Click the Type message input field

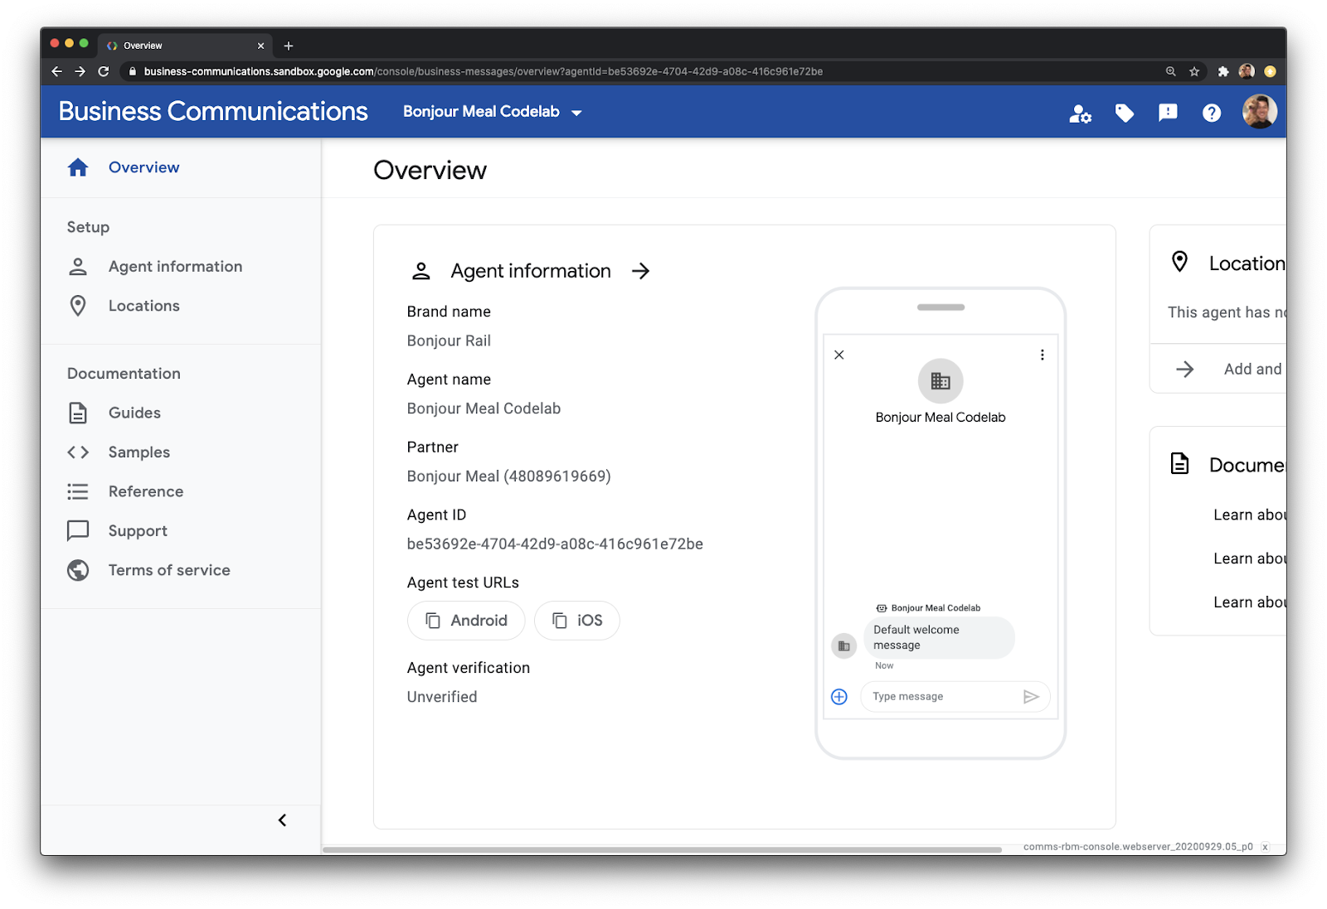tap(941, 697)
